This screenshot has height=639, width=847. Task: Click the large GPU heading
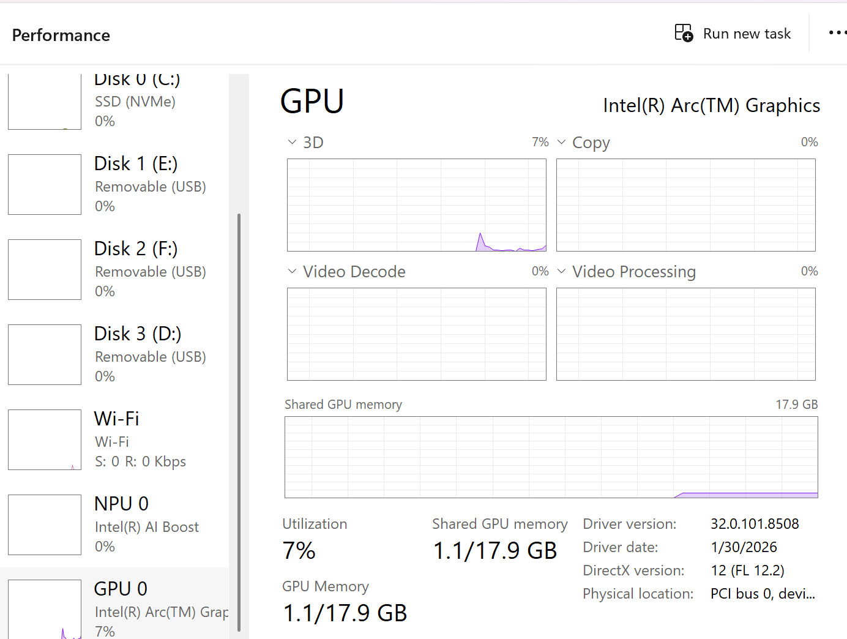312,101
